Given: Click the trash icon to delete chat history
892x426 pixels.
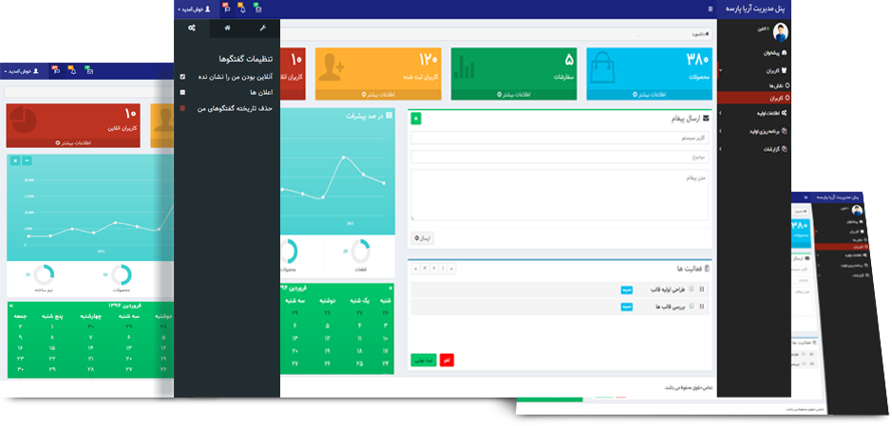Looking at the screenshot, I should (x=182, y=109).
